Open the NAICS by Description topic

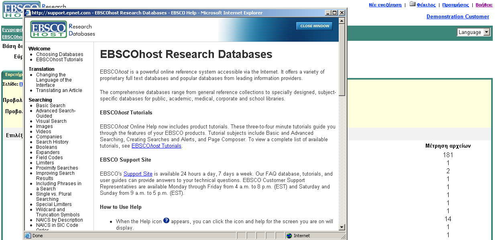59,220
